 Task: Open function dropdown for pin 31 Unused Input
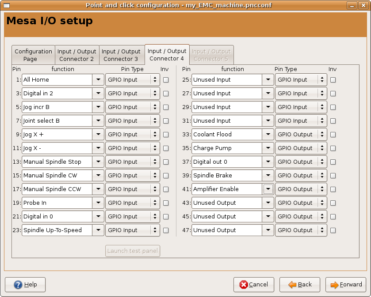point(268,120)
